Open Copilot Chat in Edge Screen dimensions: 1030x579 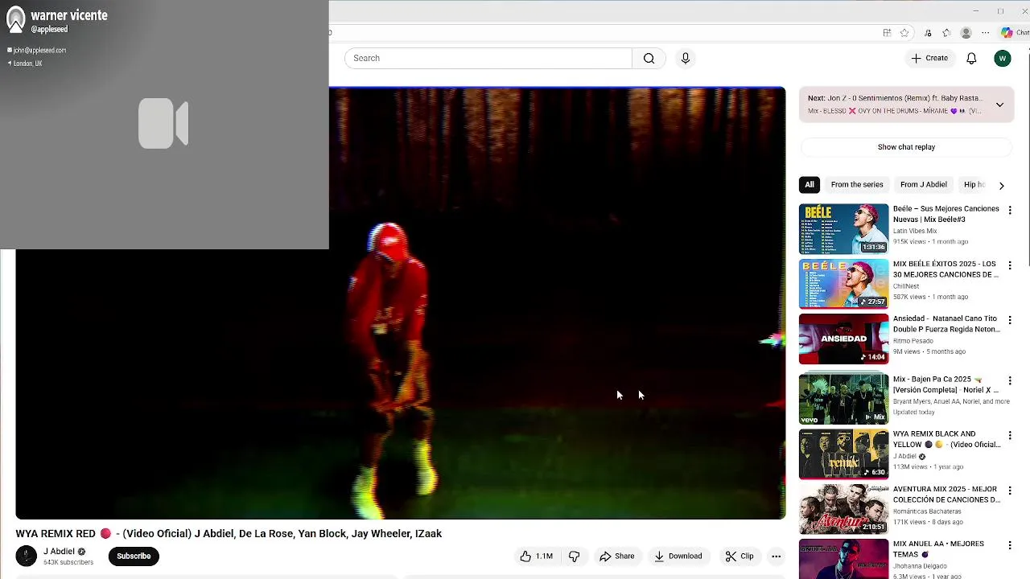[x=1014, y=33]
